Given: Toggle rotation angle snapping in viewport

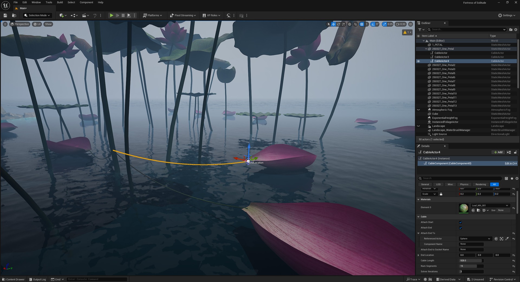Looking at the screenshot, I should click(373, 24).
